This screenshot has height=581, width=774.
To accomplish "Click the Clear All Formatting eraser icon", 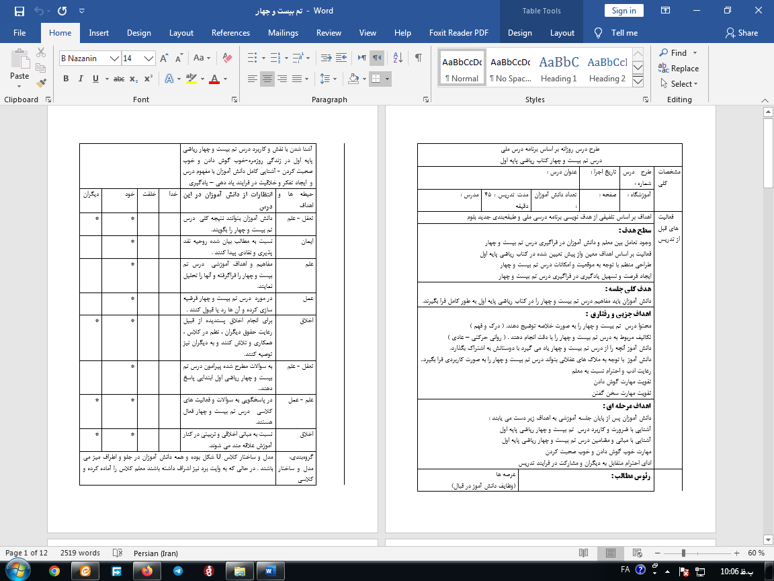I will pyautogui.click(x=227, y=59).
